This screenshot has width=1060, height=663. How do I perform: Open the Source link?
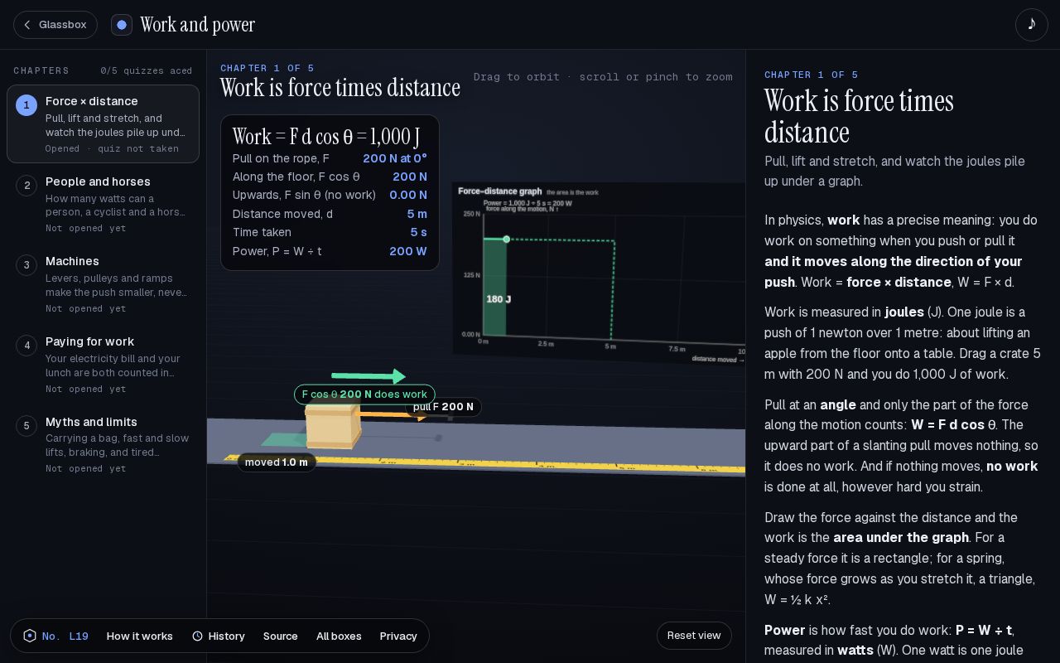coord(281,636)
